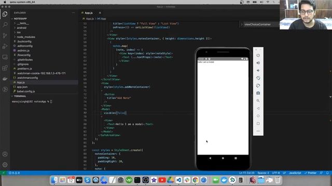Open the app.json file
Screen dimensions: 332x186
(22, 87)
